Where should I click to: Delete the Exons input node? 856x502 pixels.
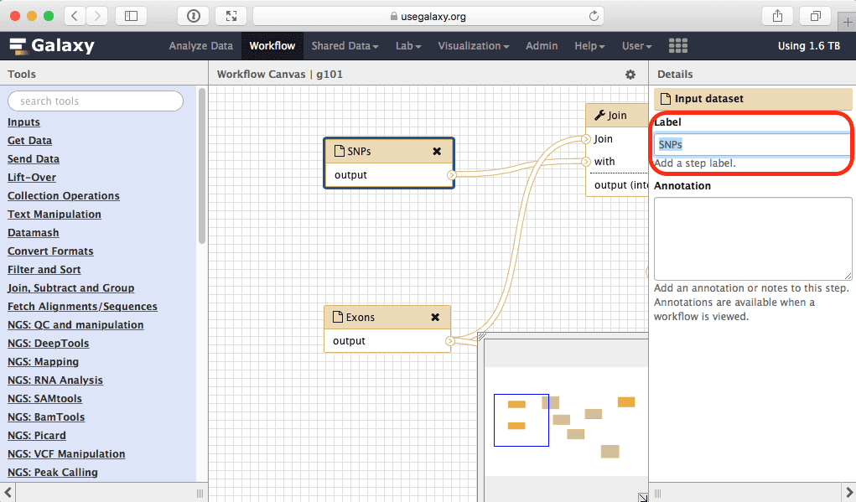click(435, 318)
